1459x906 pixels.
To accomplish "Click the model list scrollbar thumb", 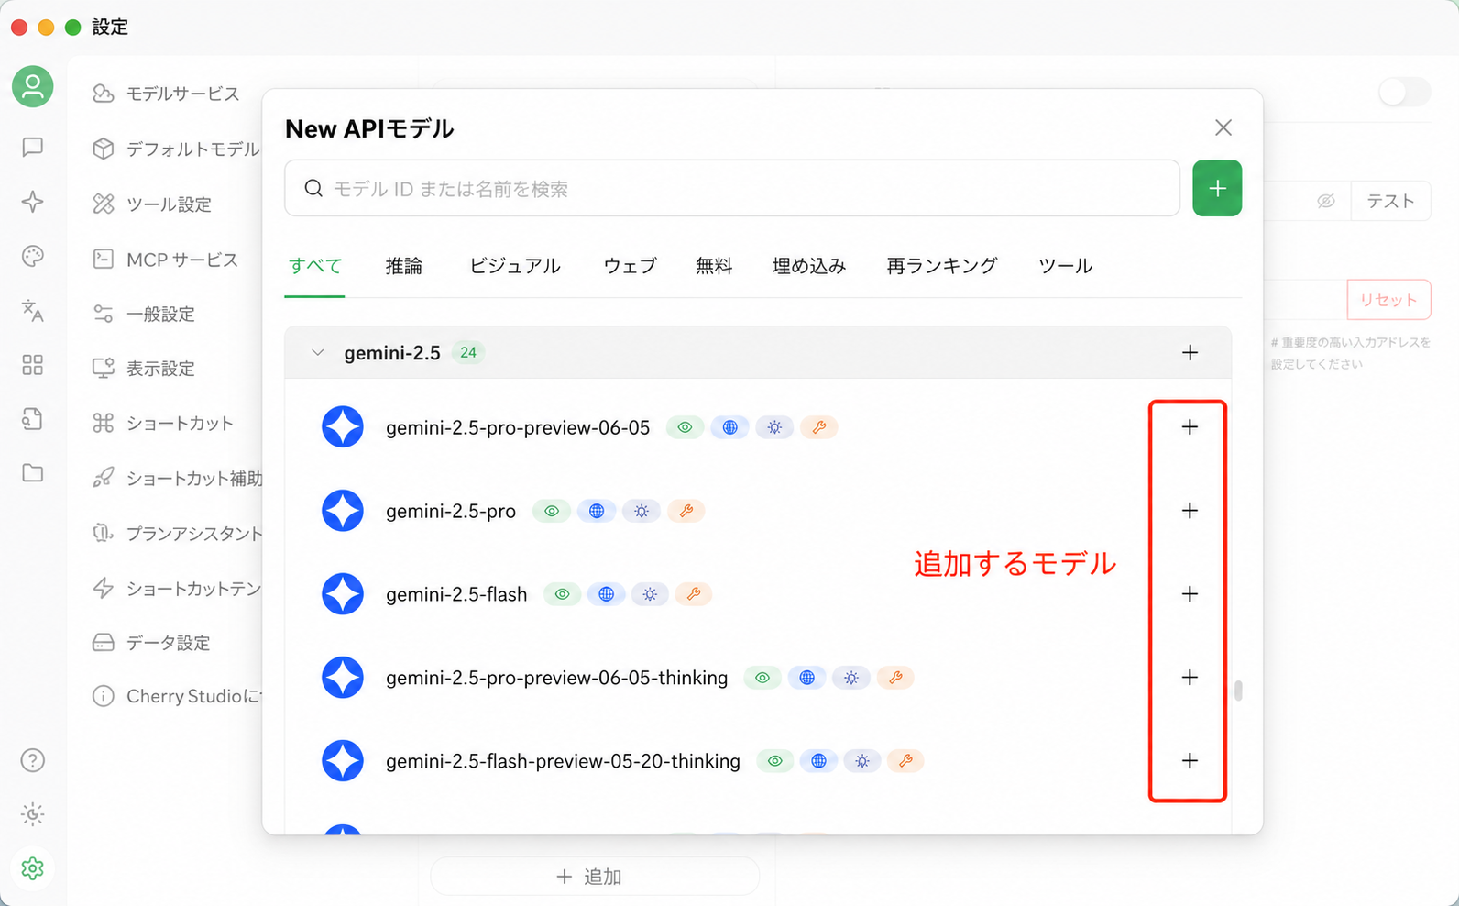I will 1238,690.
